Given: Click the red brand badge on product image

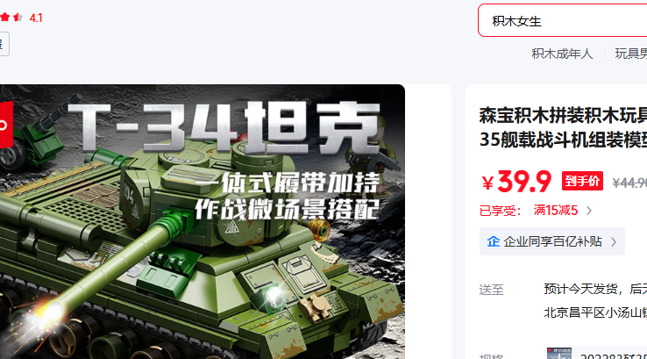Looking at the screenshot, I should 6,125.
